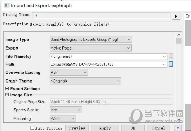The image size is (191, 131).
Task: Click the expGraph dialog title icon
Action: click(7, 5)
